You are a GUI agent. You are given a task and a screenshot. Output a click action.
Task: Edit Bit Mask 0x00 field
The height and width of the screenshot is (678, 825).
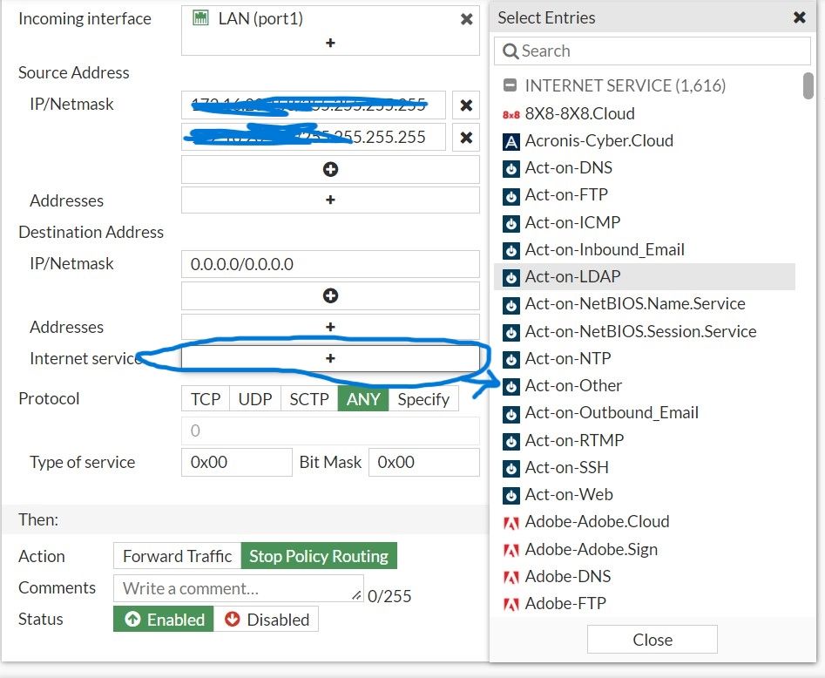(424, 462)
